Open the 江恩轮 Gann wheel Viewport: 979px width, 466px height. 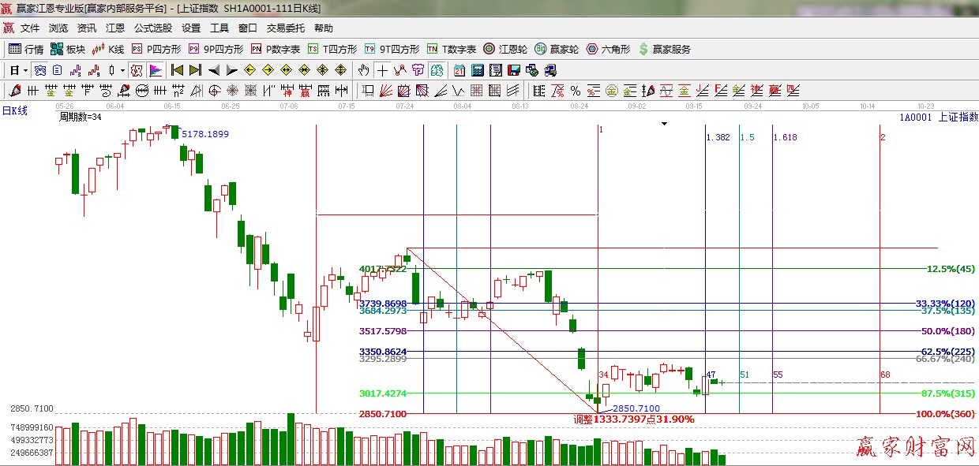coord(505,49)
